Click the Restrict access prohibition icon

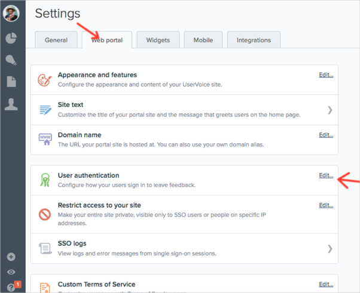45,214
